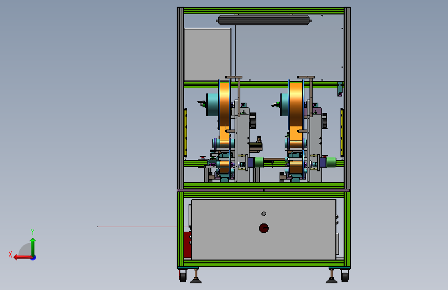Select the left cyan motor cylinder

coord(212,105)
